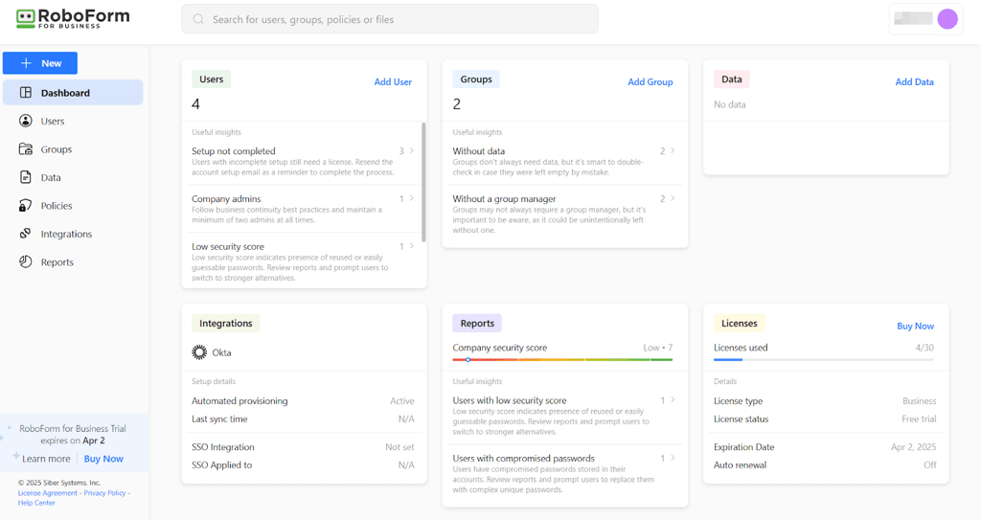Click the Add Data link

pos(914,82)
